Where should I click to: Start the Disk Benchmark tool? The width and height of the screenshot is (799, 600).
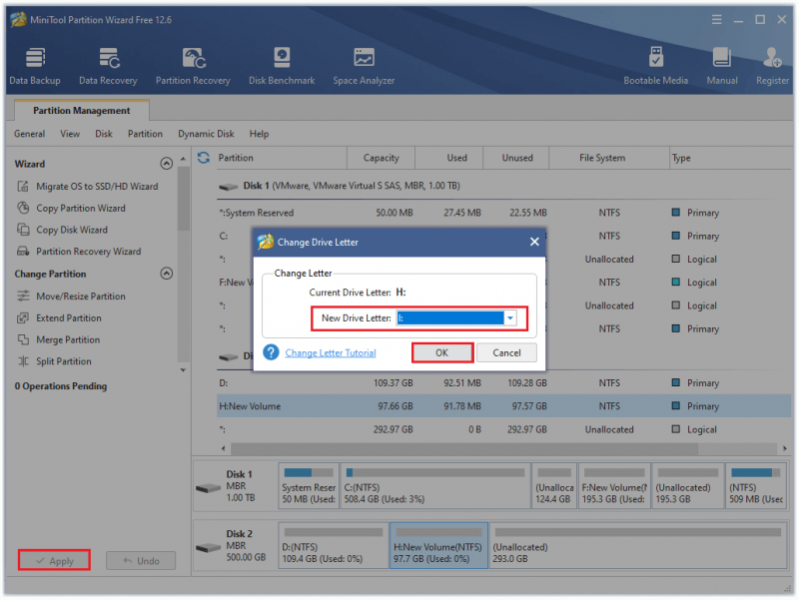pyautogui.click(x=282, y=66)
